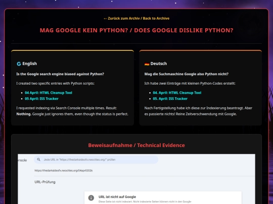This screenshot has width=273, height=204.
Task: Open English 05 April: ISS Tracker link
Action: (x=41, y=99)
